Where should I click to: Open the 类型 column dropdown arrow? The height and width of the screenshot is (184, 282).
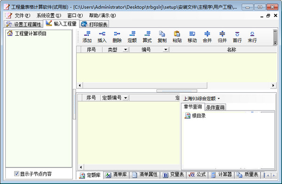(x=125, y=49)
